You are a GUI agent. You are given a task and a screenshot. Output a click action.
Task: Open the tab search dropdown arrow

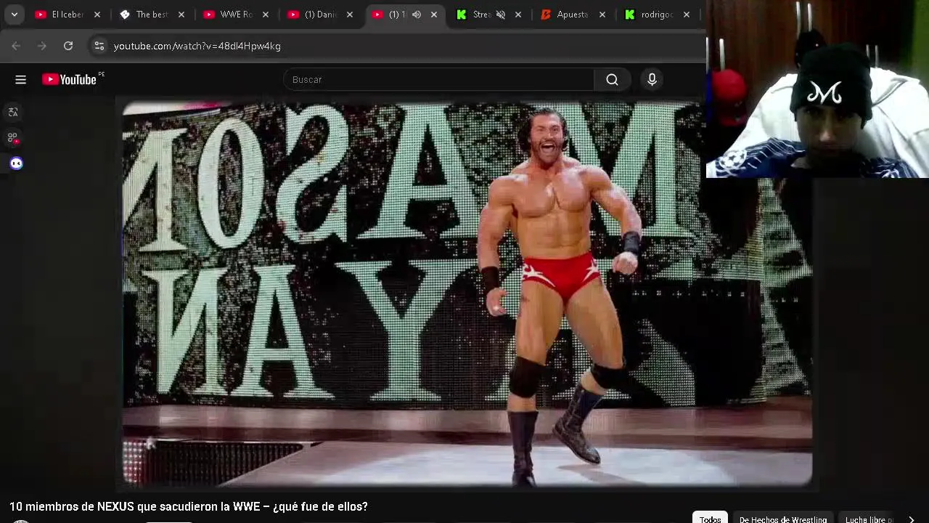click(15, 15)
